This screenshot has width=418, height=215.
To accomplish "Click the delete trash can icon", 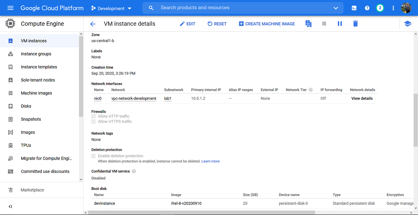I will pos(355,24).
